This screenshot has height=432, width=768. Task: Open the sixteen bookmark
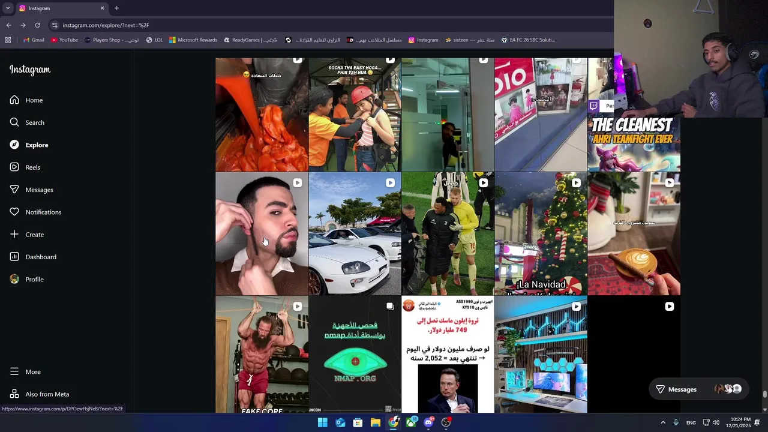coord(470,40)
